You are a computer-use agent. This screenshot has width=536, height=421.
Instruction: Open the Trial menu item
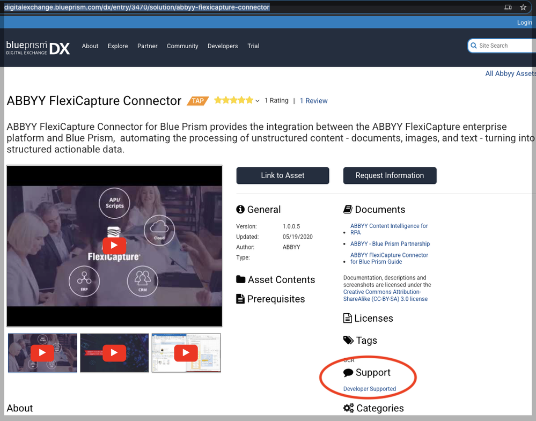pyautogui.click(x=253, y=46)
